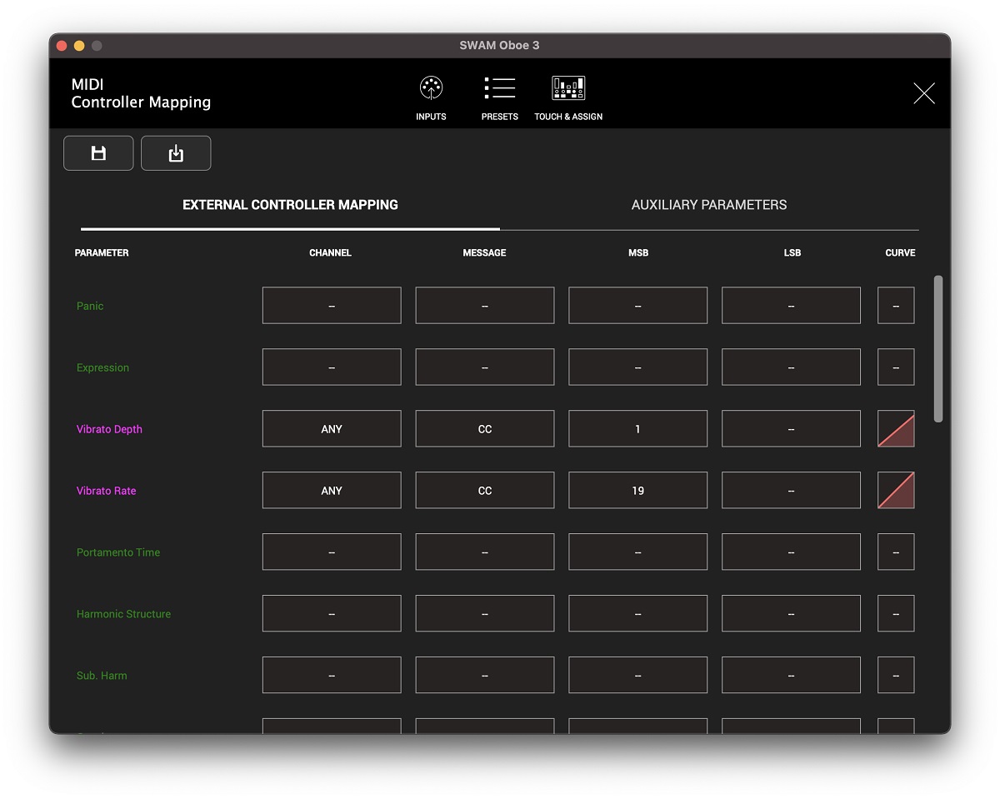Click the Expression parameter label
This screenshot has height=799, width=1000.
click(x=102, y=367)
